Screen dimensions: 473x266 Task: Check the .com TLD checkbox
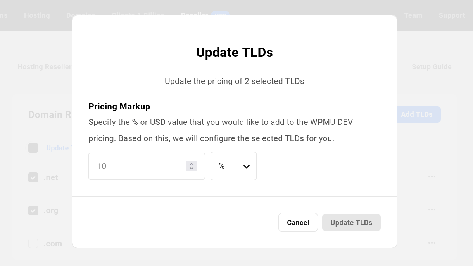click(x=33, y=244)
